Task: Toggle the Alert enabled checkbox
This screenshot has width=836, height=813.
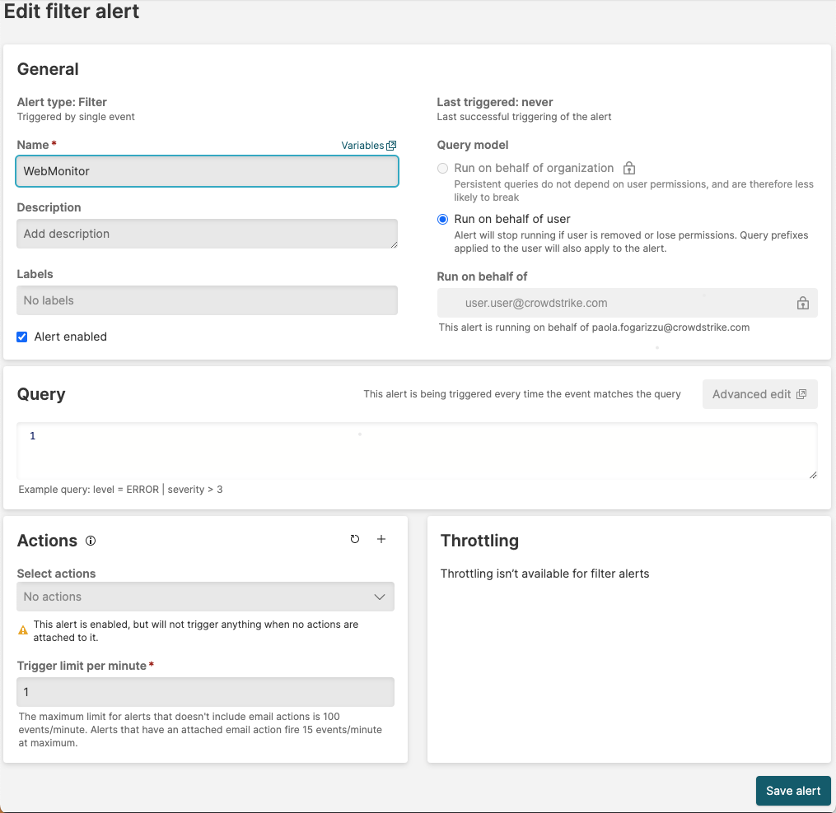Action: [22, 337]
